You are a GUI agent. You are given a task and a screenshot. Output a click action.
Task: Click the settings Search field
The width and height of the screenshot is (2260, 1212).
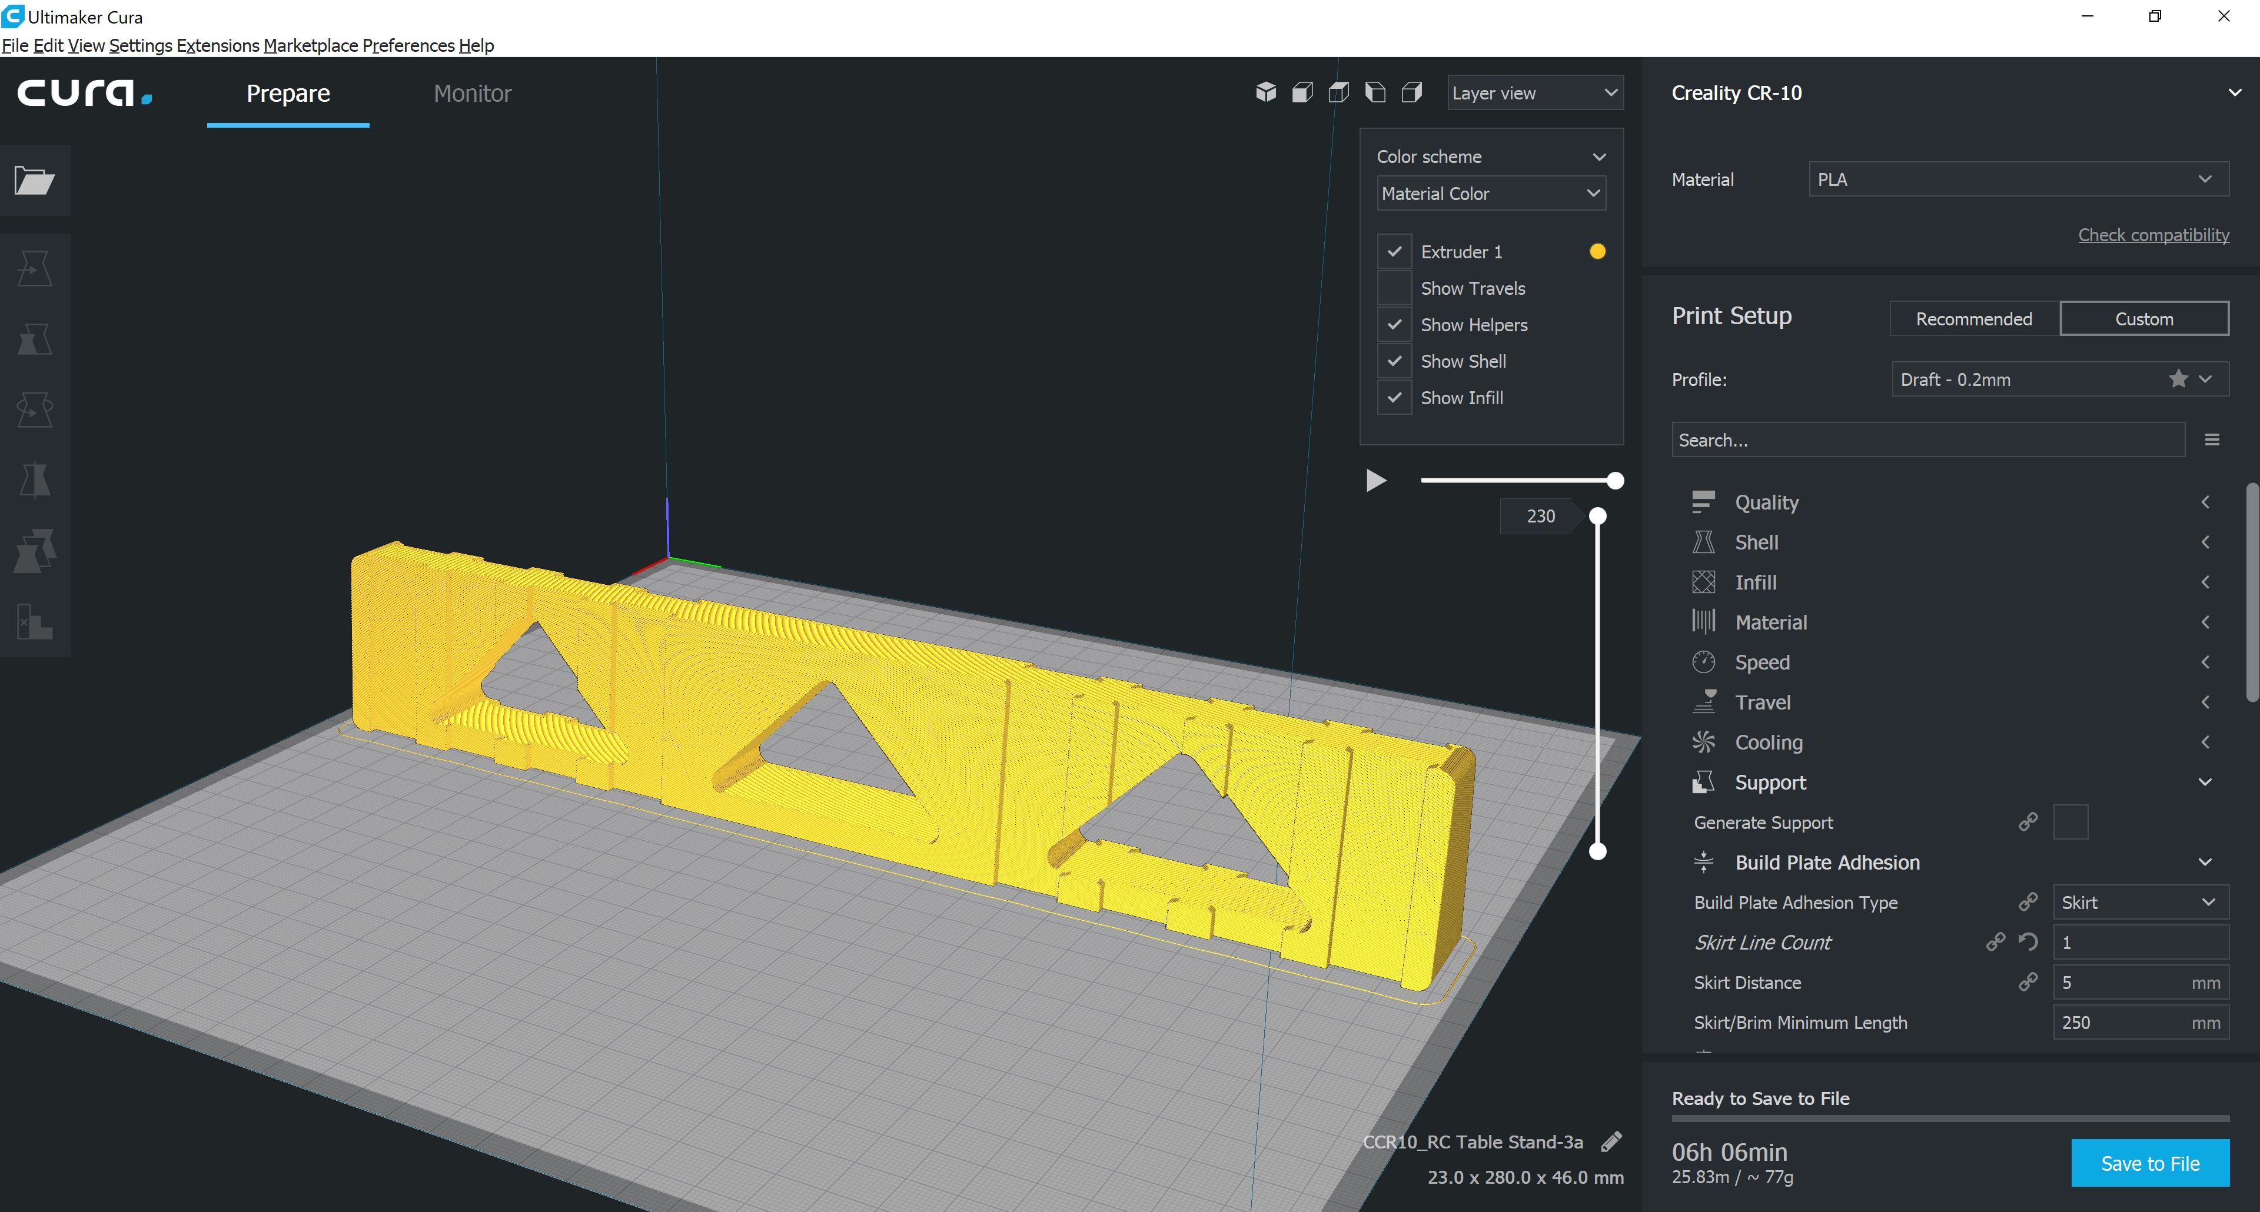tap(1927, 440)
